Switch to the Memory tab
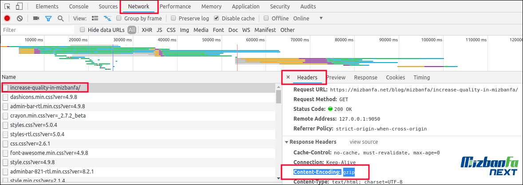This screenshot has width=523, height=185. (211, 6)
